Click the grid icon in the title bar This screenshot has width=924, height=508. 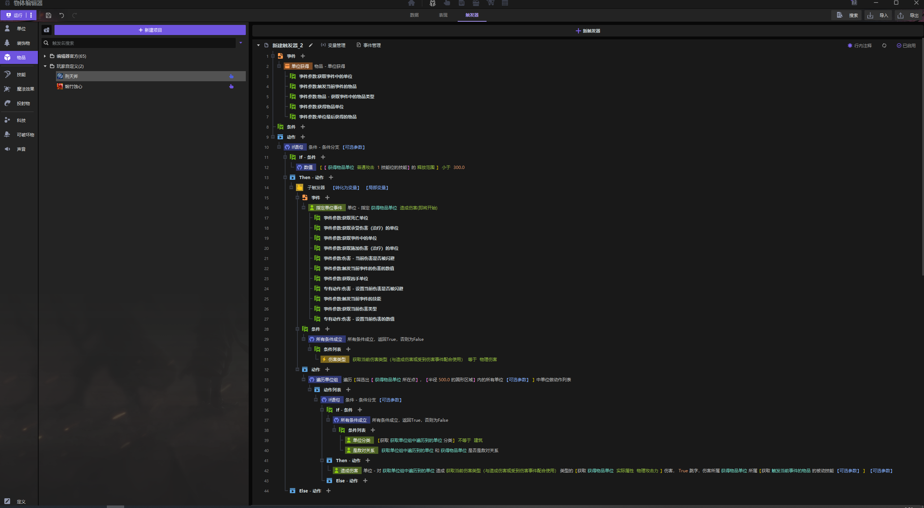pyautogui.click(x=505, y=3)
